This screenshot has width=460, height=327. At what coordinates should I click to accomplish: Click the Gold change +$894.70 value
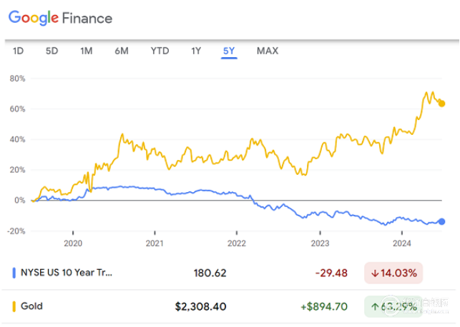(323, 306)
